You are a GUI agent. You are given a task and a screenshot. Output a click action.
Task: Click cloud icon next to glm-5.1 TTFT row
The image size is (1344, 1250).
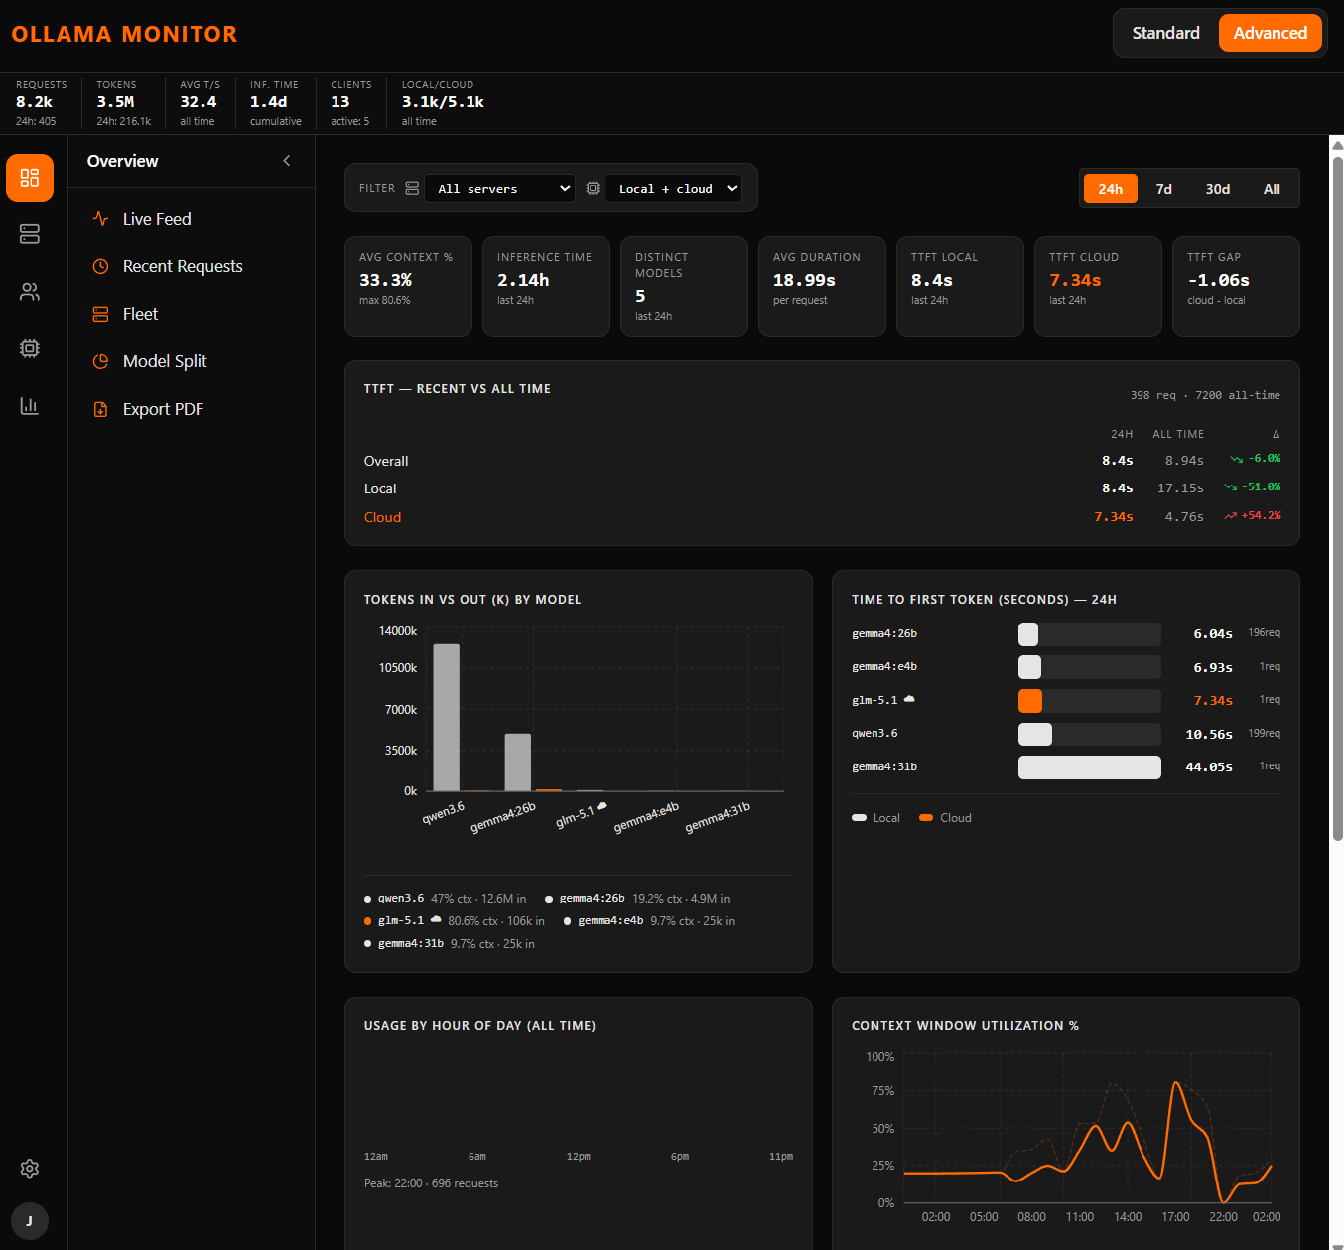[x=909, y=699]
